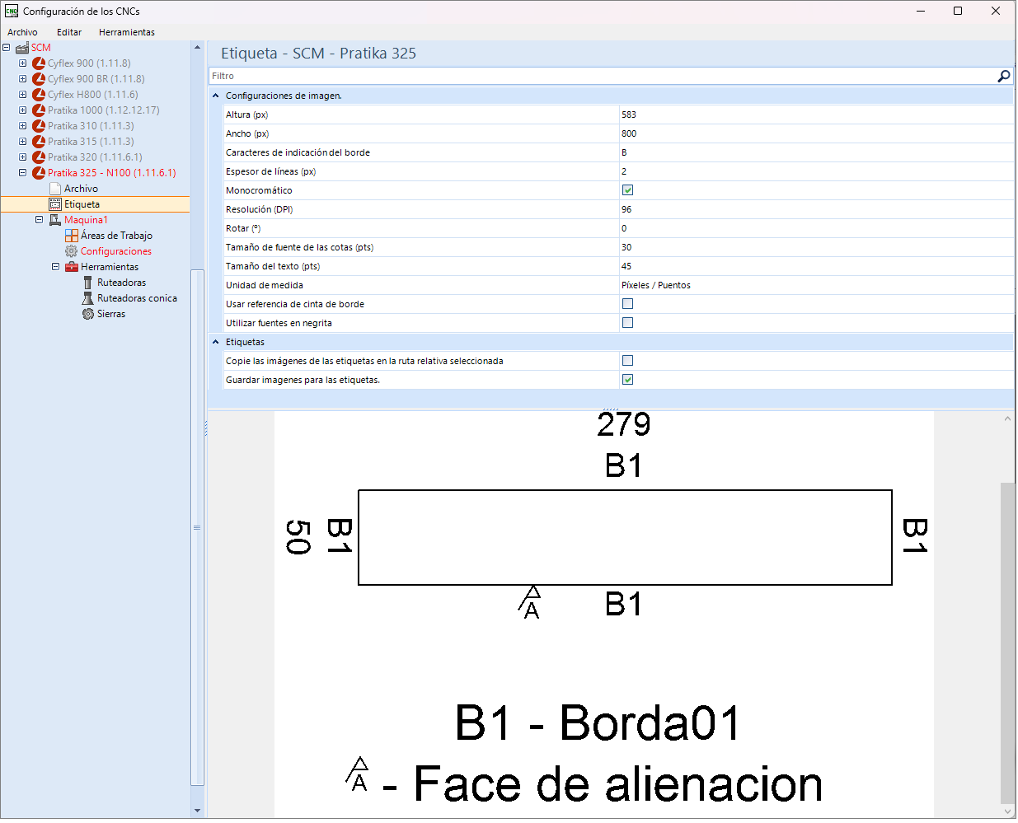
Task: Click the Ruteadoras conica tool icon
Action: pos(88,298)
